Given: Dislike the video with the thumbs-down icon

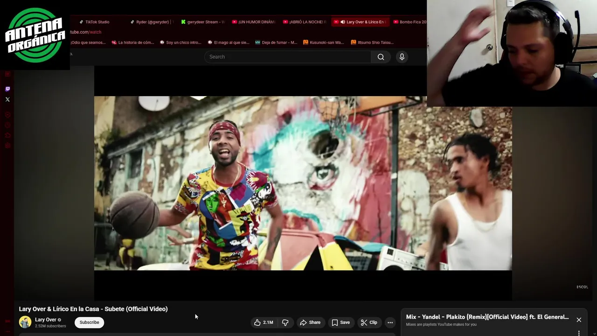Looking at the screenshot, I should point(285,322).
